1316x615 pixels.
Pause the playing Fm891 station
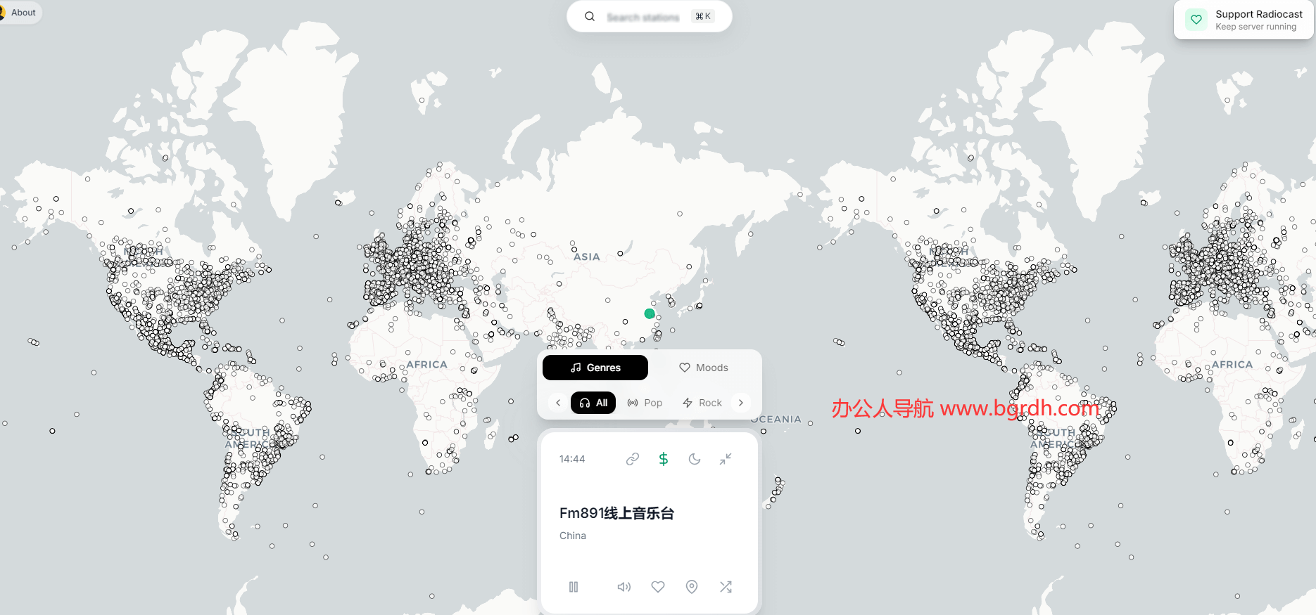tap(574, 587)
